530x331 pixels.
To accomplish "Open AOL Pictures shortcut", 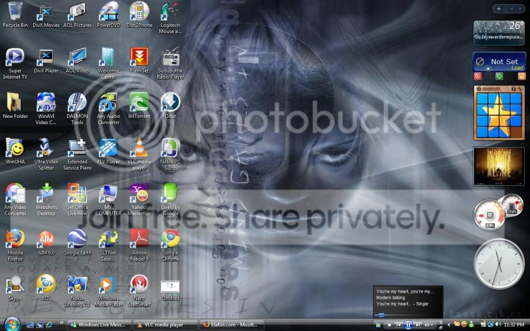I will 77,14.
